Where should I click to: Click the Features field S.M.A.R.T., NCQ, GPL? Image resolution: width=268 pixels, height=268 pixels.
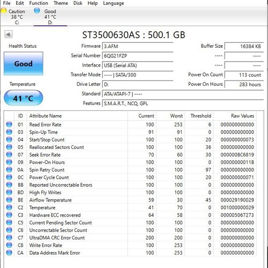tap(183, 103)
